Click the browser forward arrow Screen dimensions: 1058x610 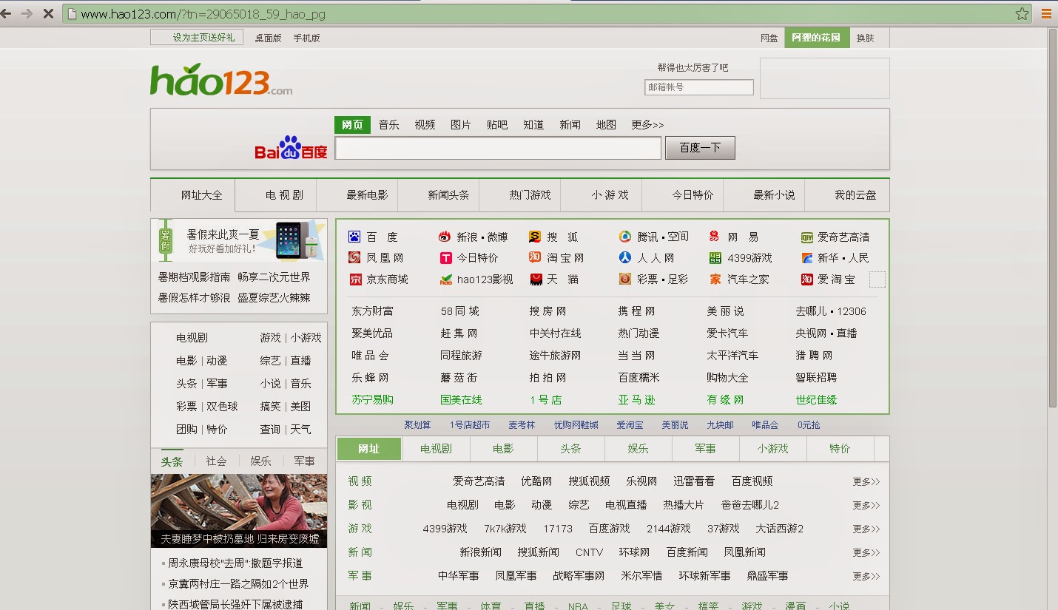(27, 13)
